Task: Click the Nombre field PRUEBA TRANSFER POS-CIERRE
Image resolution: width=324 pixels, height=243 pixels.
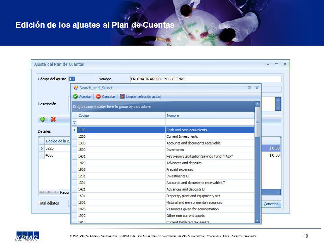Action: tap(206, 79)
